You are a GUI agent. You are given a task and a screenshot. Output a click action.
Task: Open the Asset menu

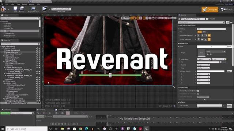(12, 4)
